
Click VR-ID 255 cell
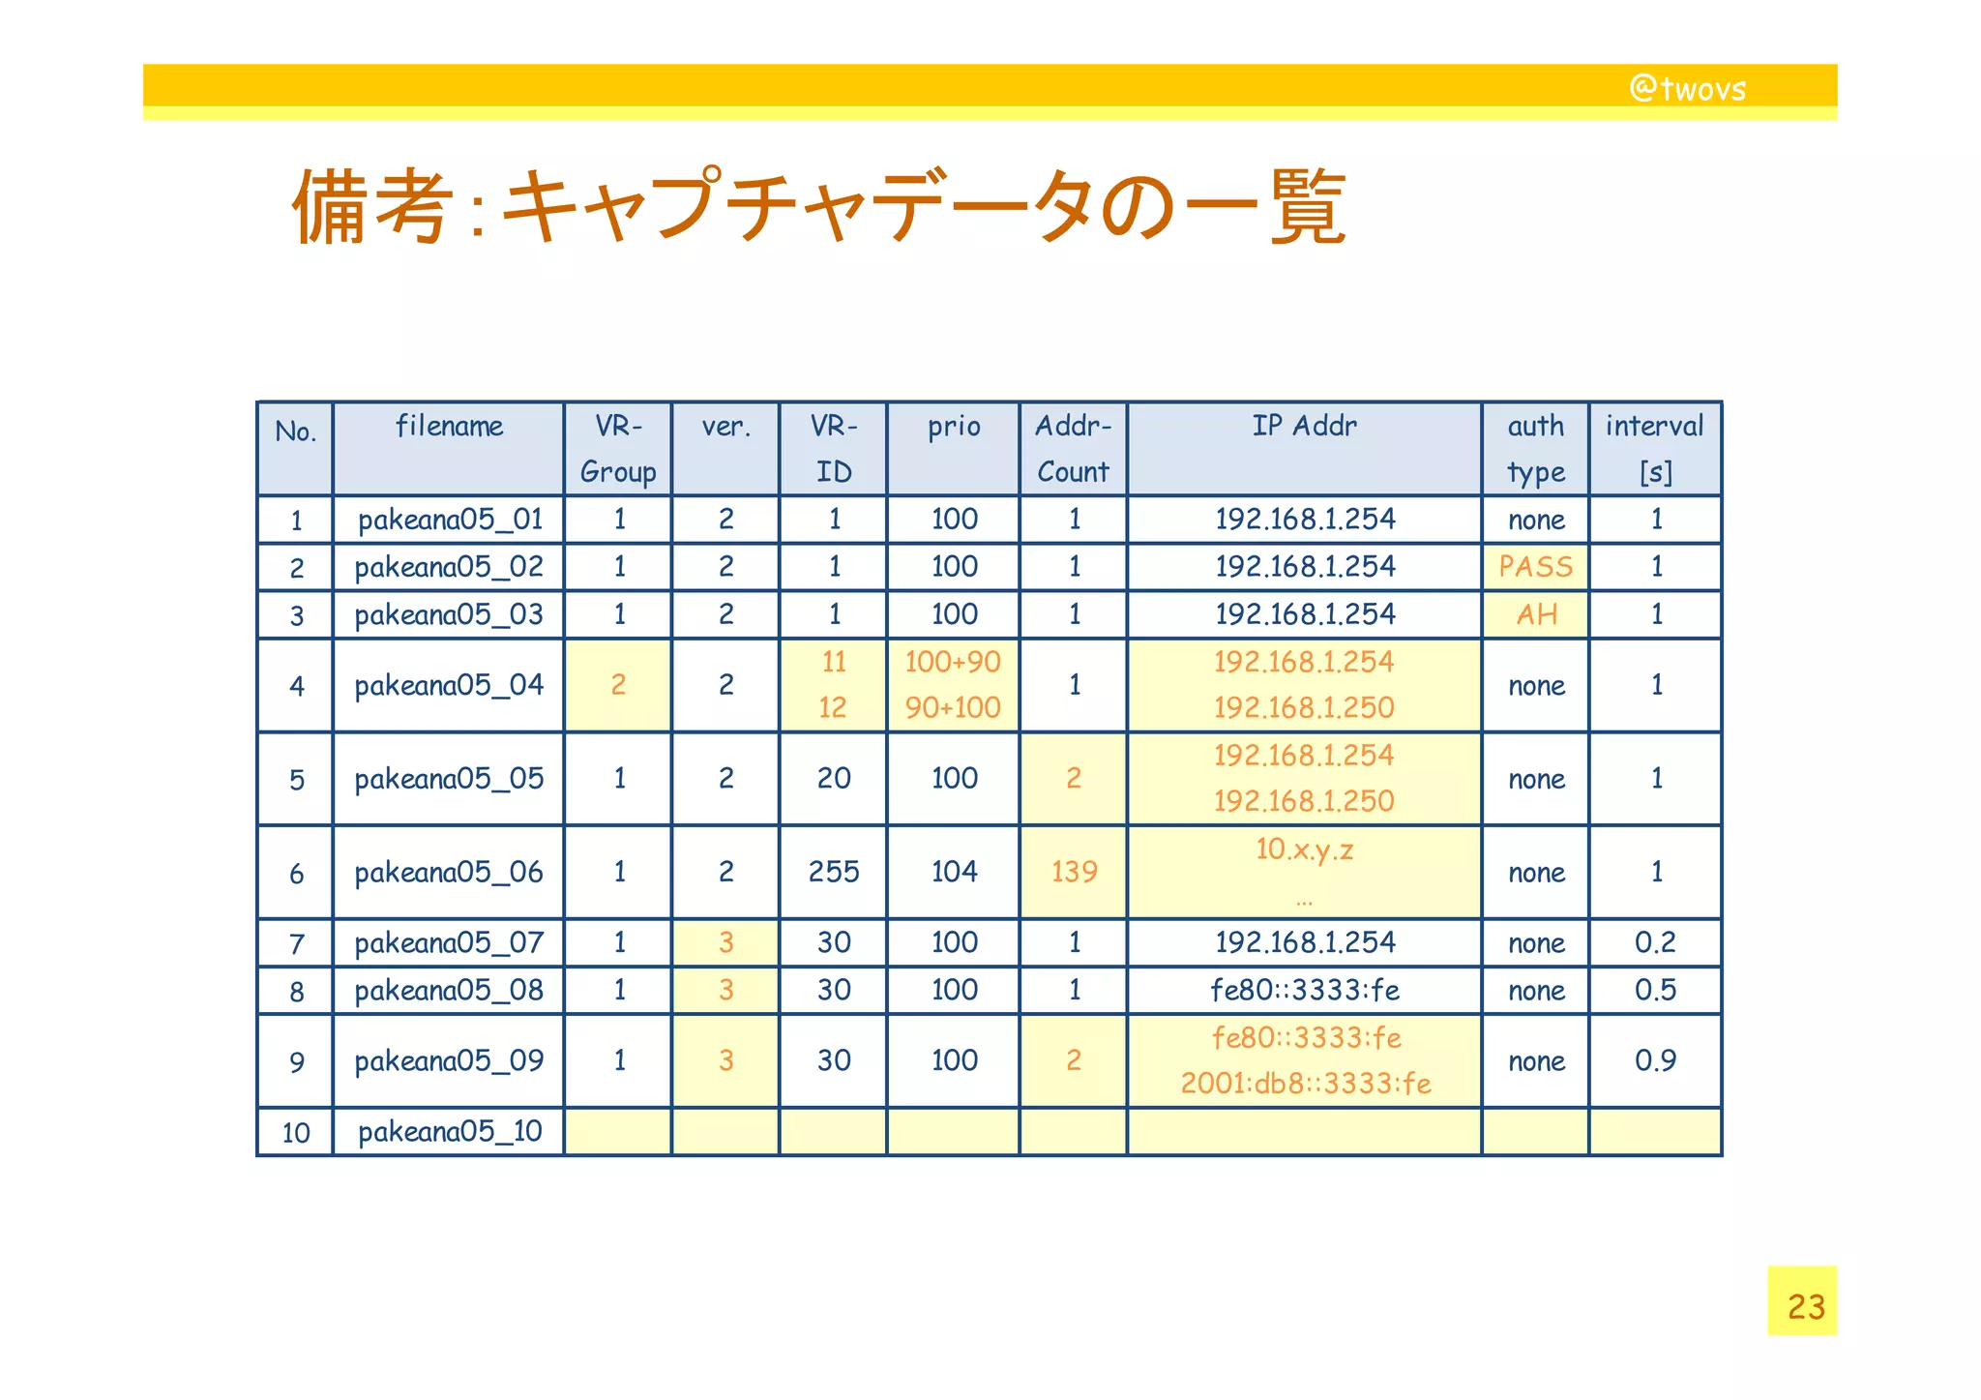[833, 872]
